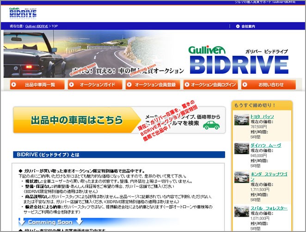Open the トヨタ パッソ listing link
Screen dimensions: 306x232
pyautogui.click(x=262, y=117)
